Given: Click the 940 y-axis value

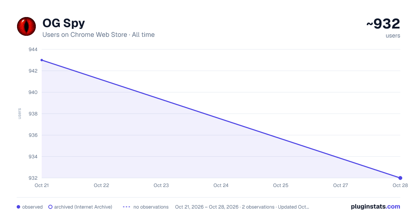Looking at the screenshot, I should point(33,92).
